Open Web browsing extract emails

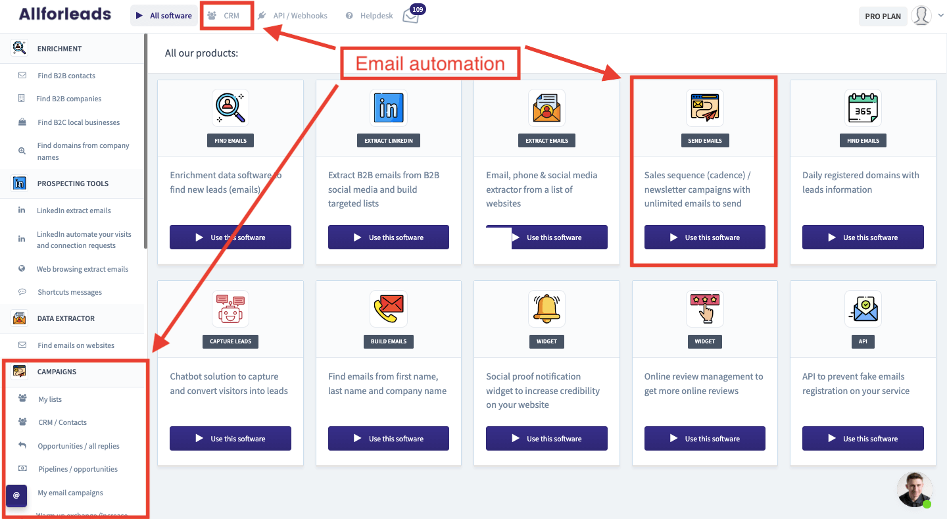click(82, 269)
